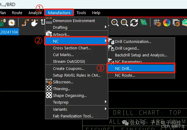The height and width of the screenshot is (130, 187).
Task: Choose Cross Section Chart... entry
Action: coord(77,48)
